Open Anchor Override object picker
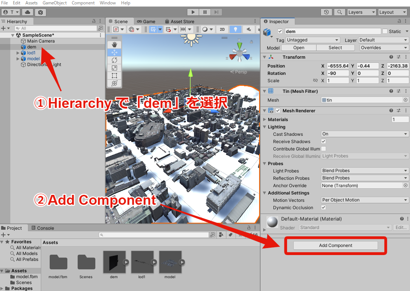Screen dimensions: 410x291 405,185
